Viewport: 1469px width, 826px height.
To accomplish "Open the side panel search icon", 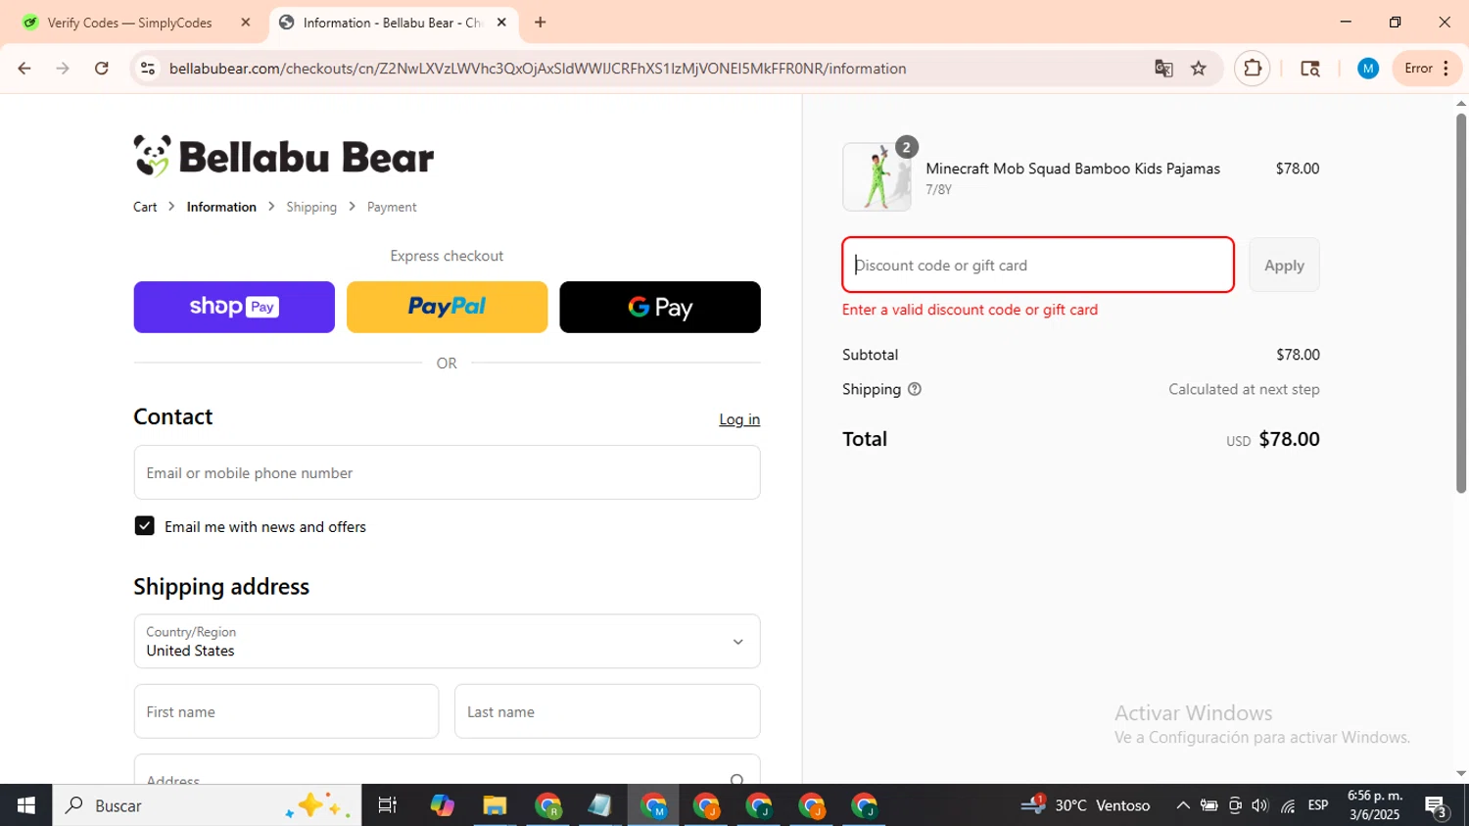I will [1310, 69].
